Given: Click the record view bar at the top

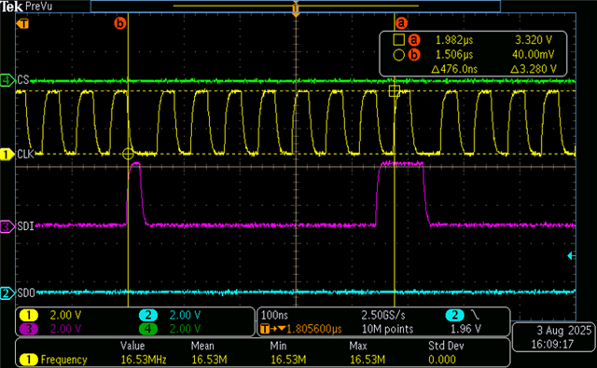Looking at the screenshot, I should point(296,7).
